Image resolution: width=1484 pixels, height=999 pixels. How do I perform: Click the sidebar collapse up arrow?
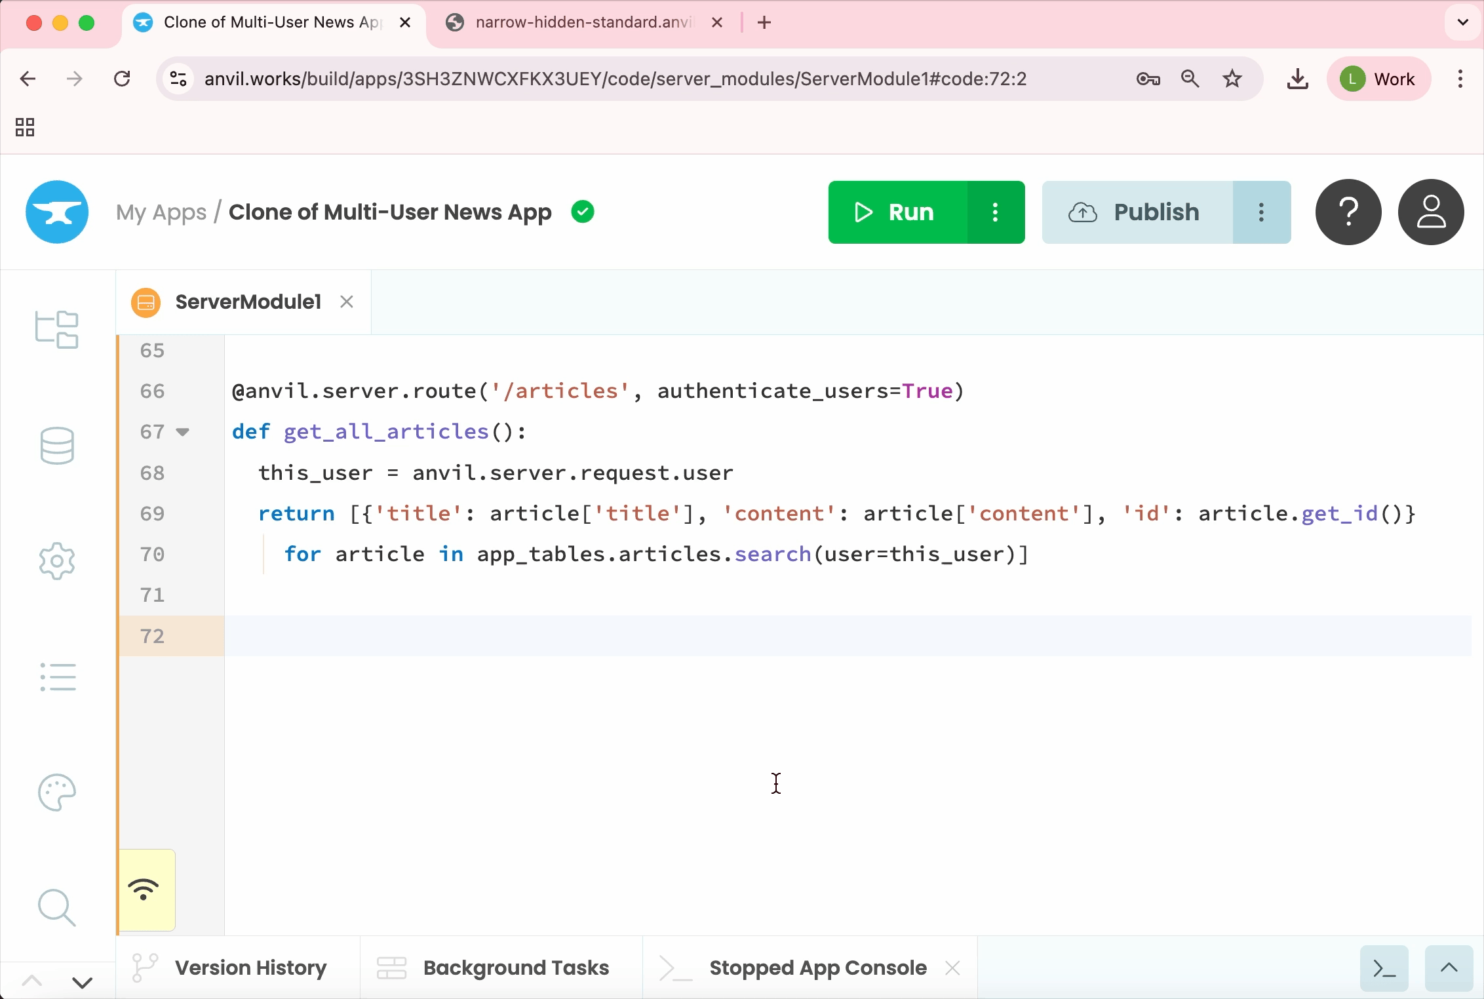point(32,981)
